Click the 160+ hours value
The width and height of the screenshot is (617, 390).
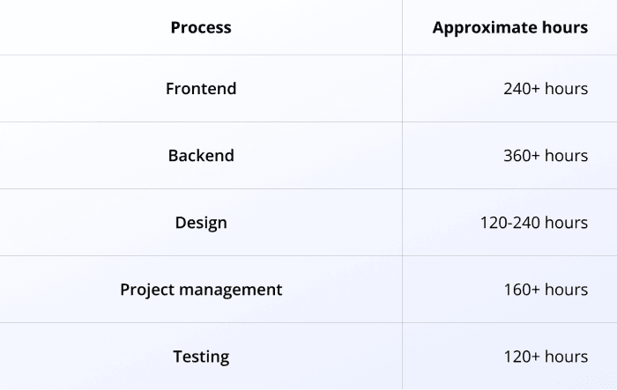(x=546, y=290)
